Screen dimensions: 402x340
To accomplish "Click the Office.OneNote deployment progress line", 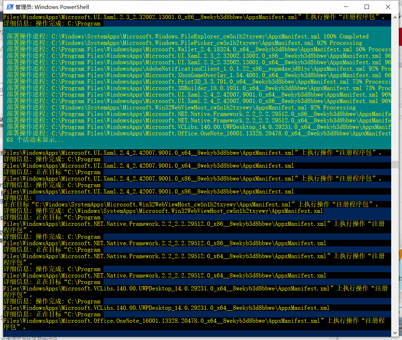I will 199,134.
